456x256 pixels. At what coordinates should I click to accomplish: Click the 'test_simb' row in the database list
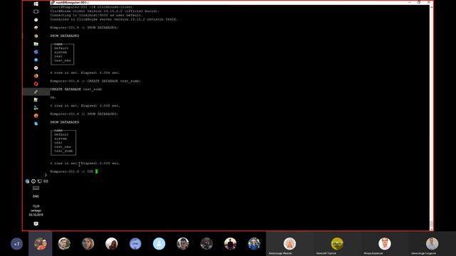tap(63, 151)
